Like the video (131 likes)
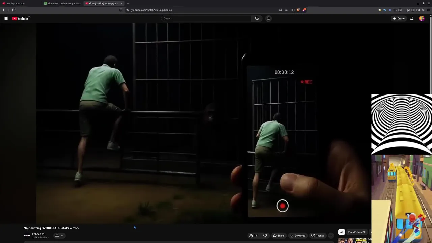The height and width of the screenshot is (243, 432). pyautogui.click(x=254, y=236)
